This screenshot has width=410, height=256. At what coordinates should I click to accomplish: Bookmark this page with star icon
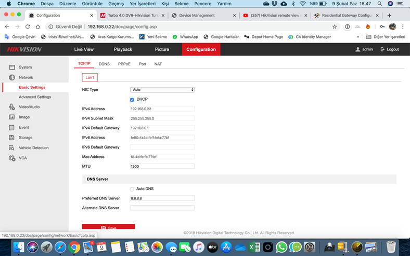tap(335, 26)
